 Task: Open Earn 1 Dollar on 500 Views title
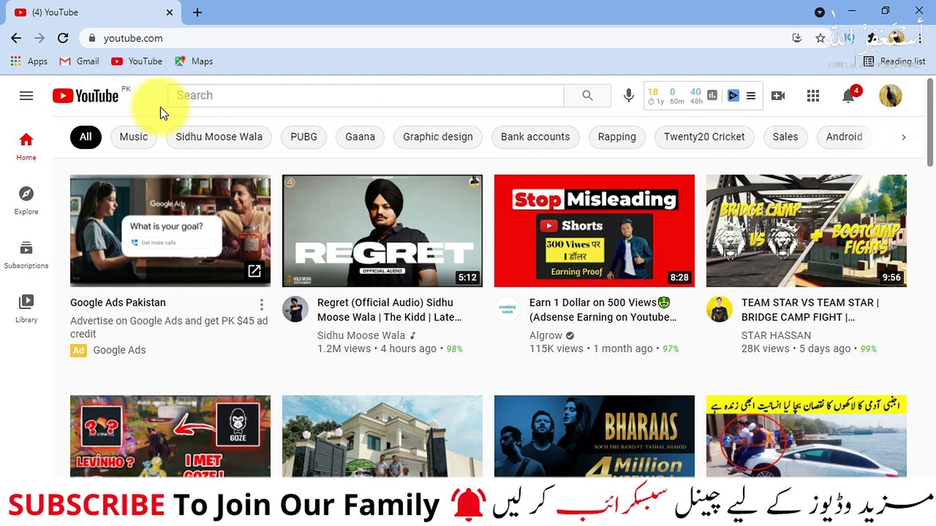(603, 310)
